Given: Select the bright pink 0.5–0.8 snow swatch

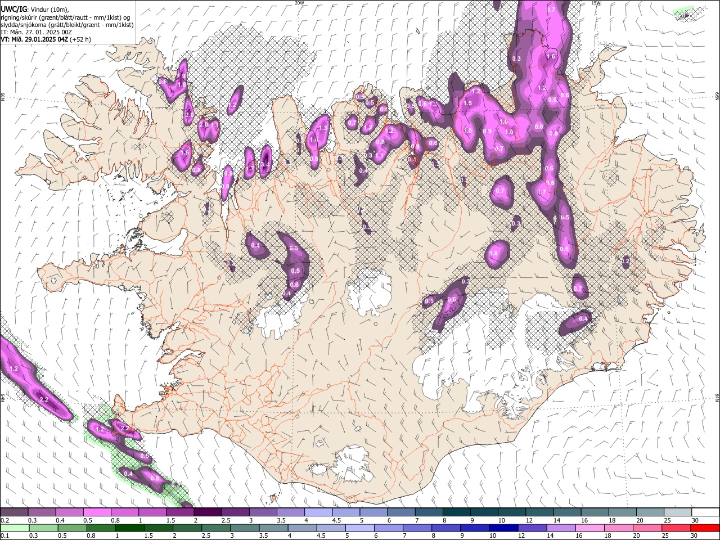Looking at the screenshot, I should (x=97, y=512).
